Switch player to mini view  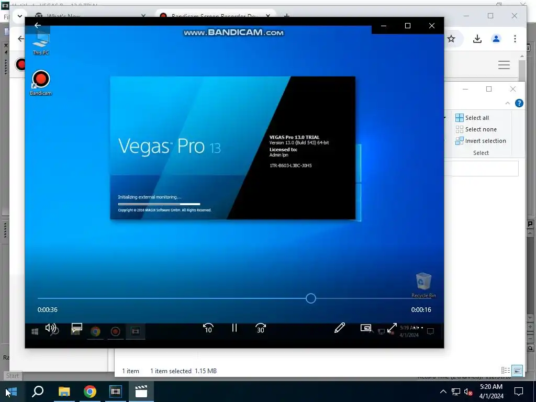366,328
